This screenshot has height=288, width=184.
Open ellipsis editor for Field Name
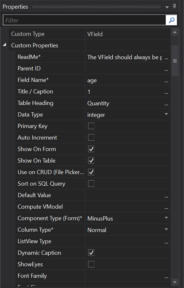166,80
